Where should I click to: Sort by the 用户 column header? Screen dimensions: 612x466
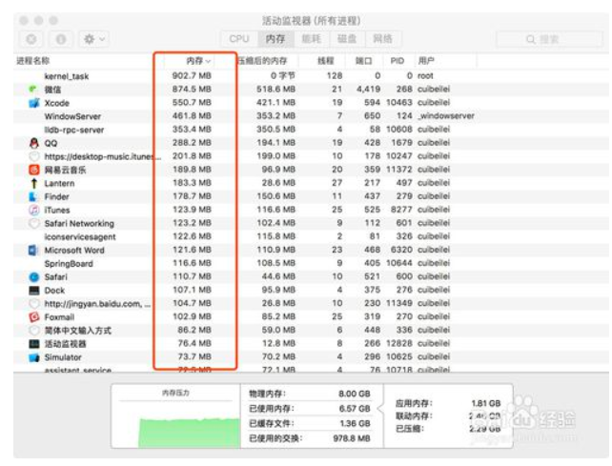click(426, 61)
